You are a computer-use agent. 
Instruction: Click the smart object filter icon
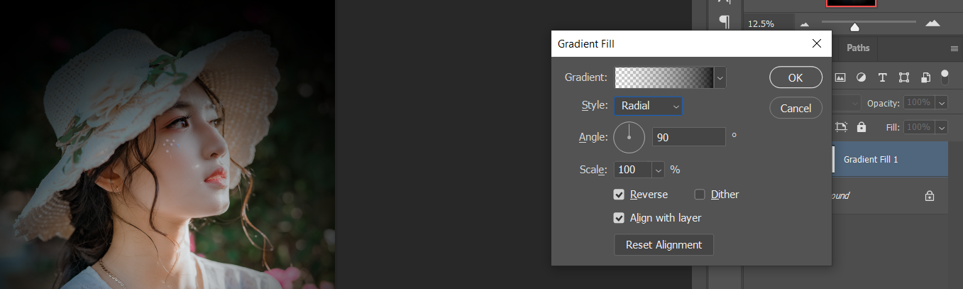925,77
